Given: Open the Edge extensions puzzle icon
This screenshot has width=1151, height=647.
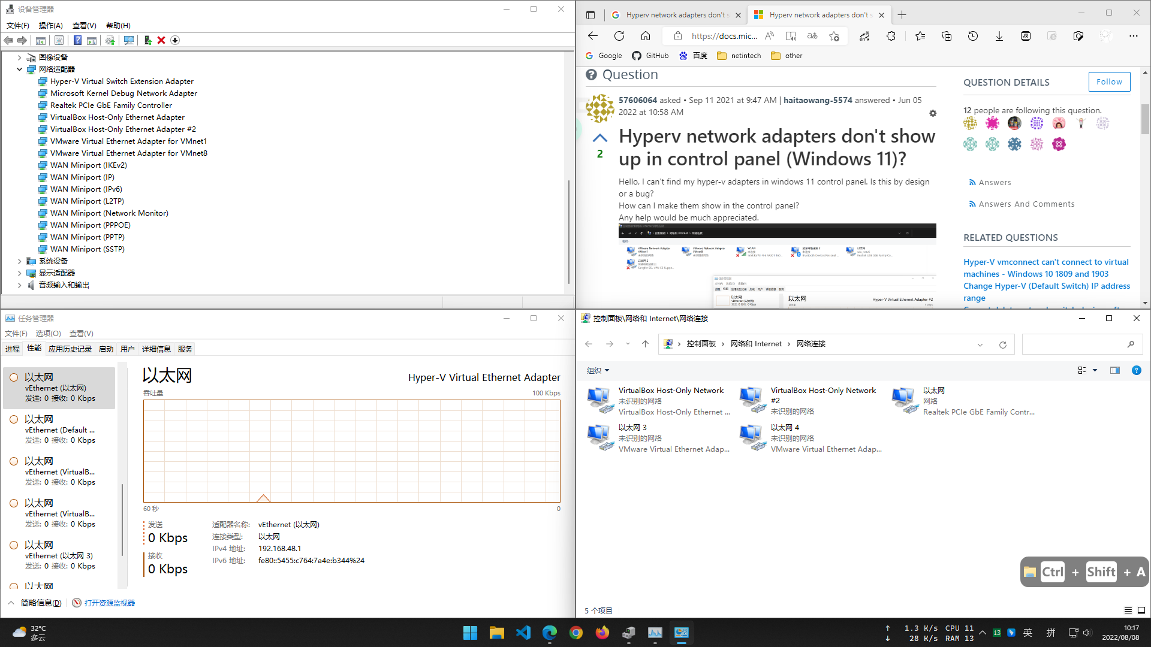Looking at the screenshot, I should tap(891, 36).
